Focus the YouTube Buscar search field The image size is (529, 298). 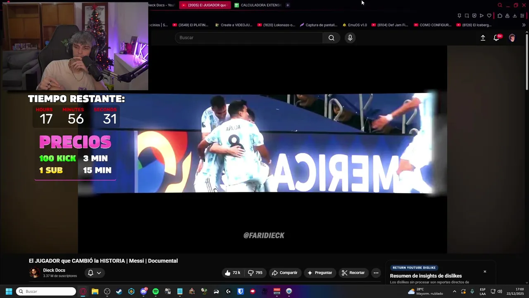tap(249, 38)
